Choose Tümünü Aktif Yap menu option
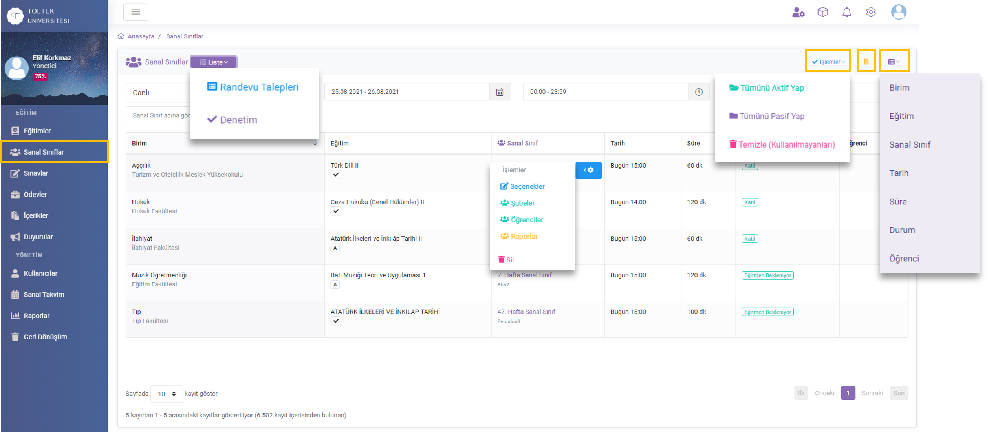987x432 pixels. [x=766, y=88]
